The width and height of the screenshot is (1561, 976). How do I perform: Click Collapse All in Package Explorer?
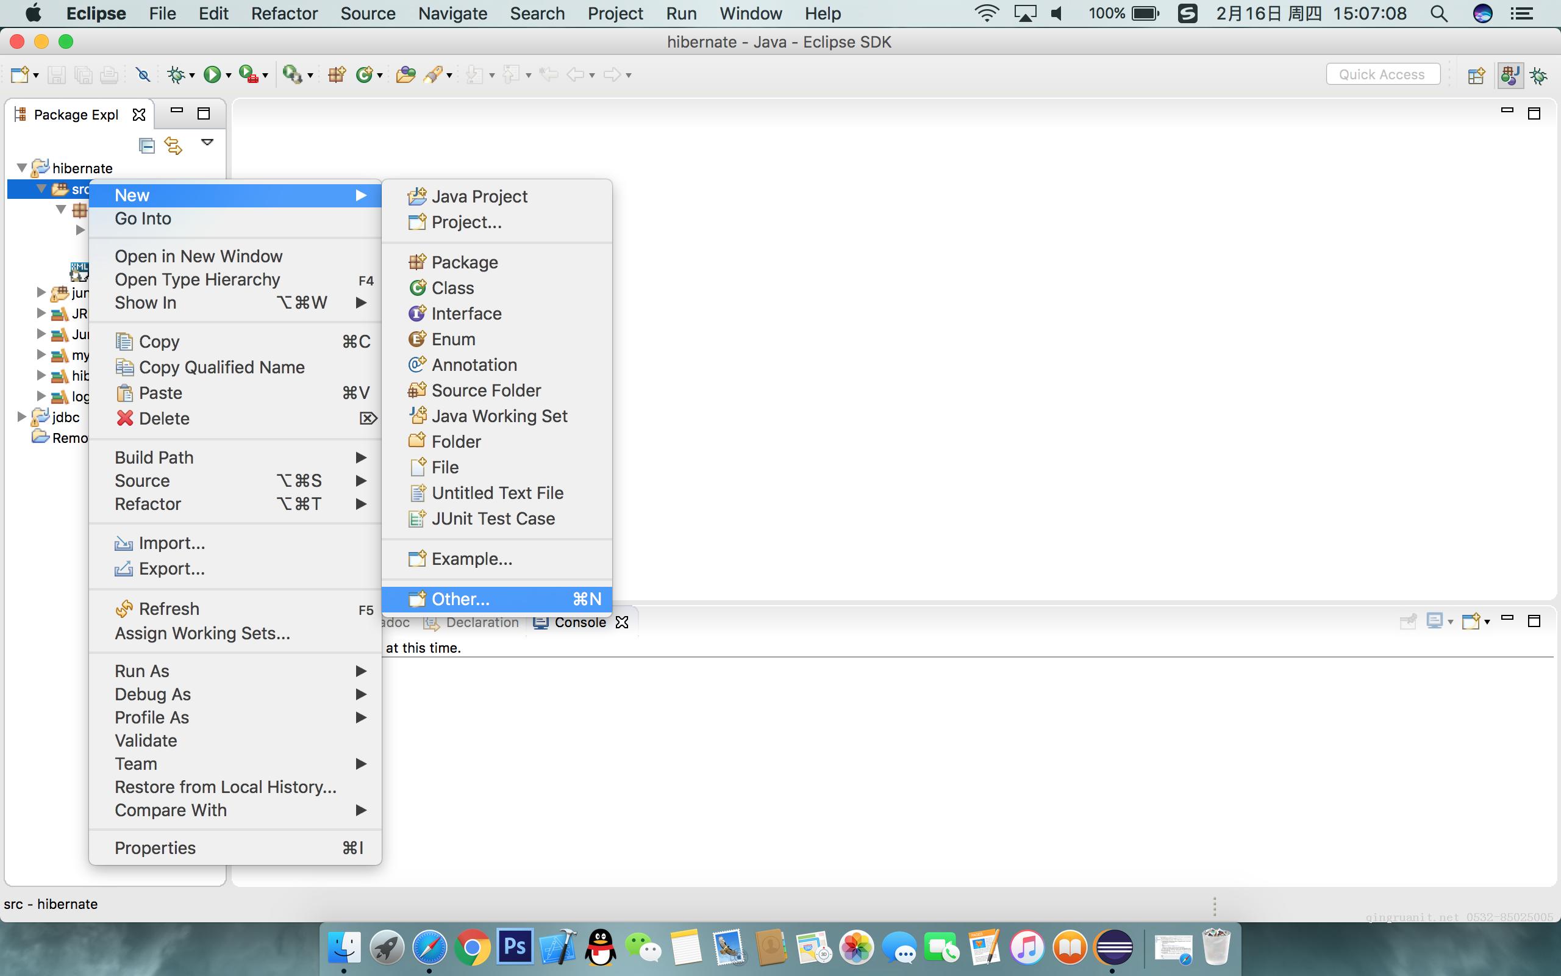146,145
